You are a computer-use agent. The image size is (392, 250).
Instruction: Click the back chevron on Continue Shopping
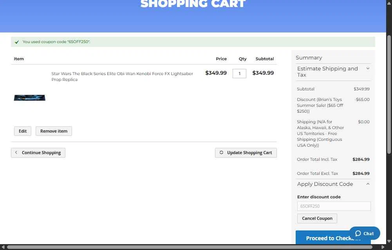16,152
